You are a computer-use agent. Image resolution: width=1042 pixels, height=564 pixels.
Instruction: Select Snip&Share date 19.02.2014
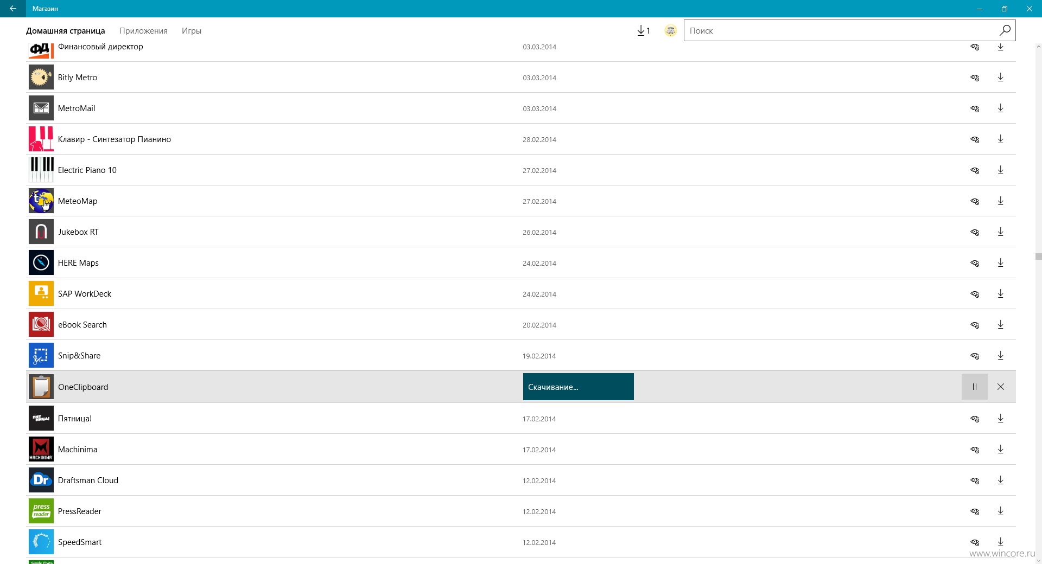[x=539, y=356]
